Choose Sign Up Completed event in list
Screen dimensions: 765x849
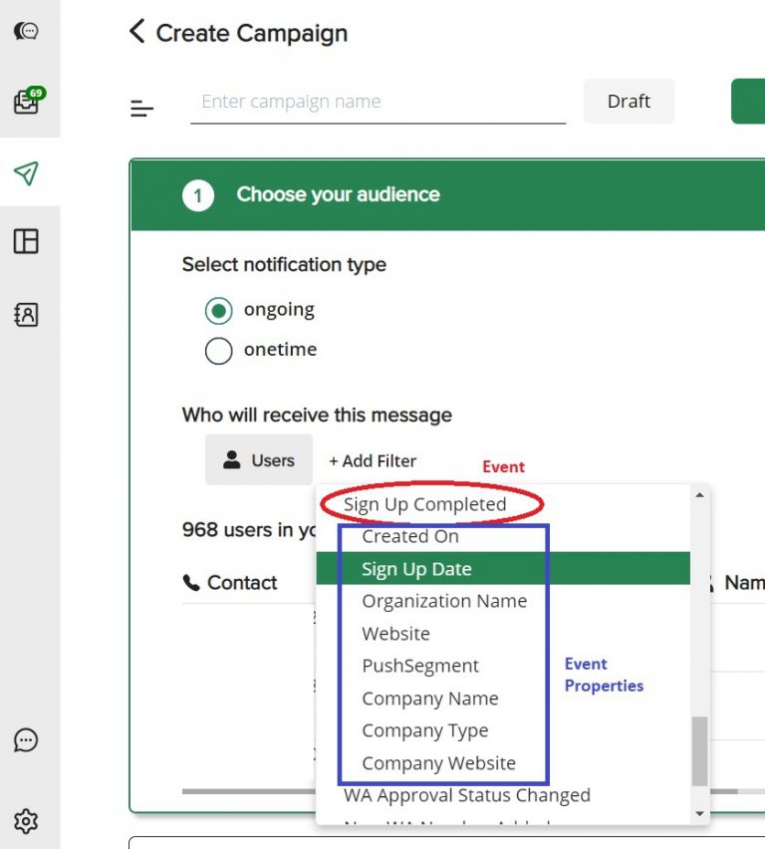click(424, 504)
